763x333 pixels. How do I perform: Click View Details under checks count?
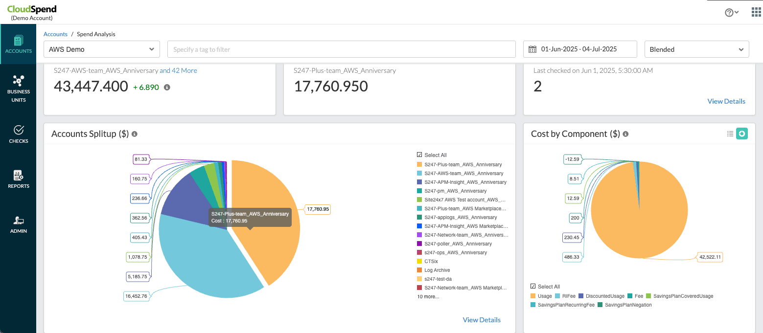tap(726, 101)
